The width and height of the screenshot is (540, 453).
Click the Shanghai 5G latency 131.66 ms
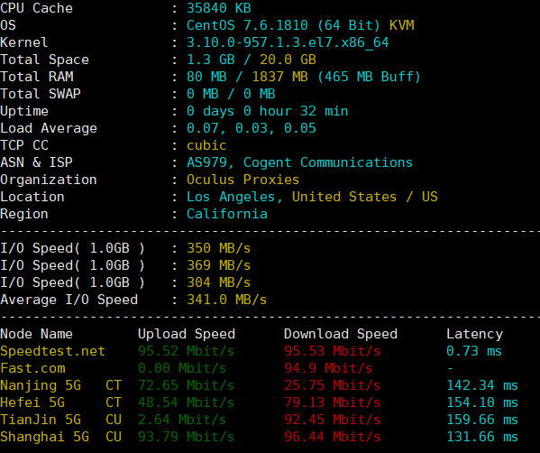(x=482, y=437)
